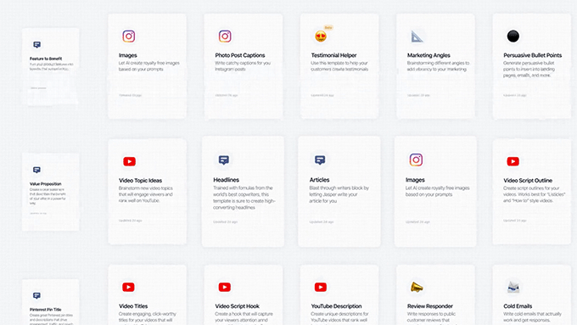
Task: Click Images title beside Articles card
Action: click(x=415, y=180)
